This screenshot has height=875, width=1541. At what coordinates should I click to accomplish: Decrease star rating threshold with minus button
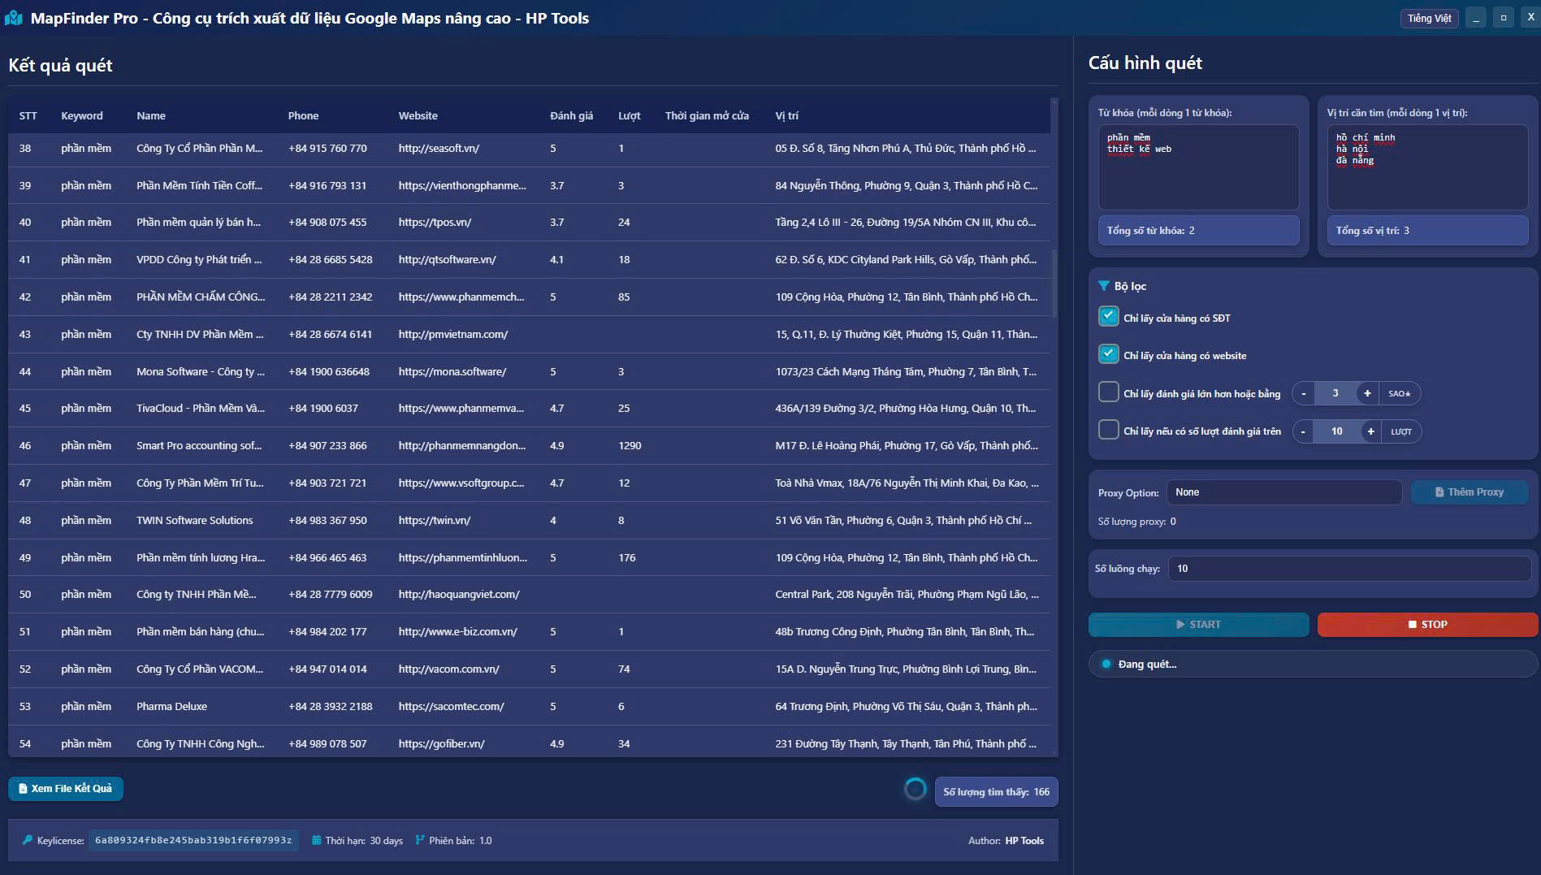(1304, 393)
